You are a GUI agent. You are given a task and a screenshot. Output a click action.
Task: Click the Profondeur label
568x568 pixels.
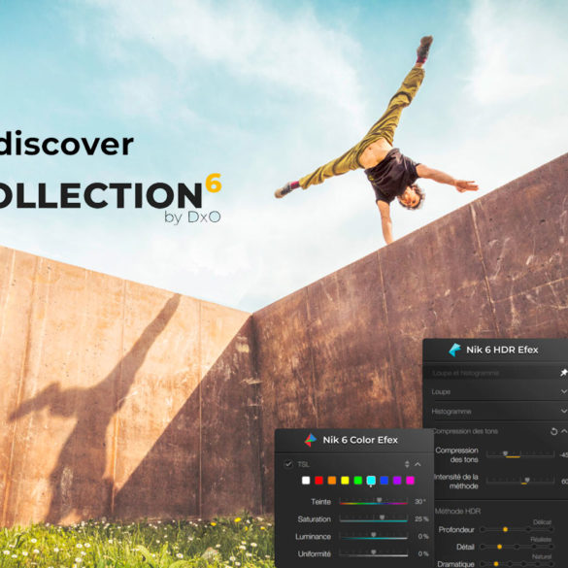tap(456, 529)
